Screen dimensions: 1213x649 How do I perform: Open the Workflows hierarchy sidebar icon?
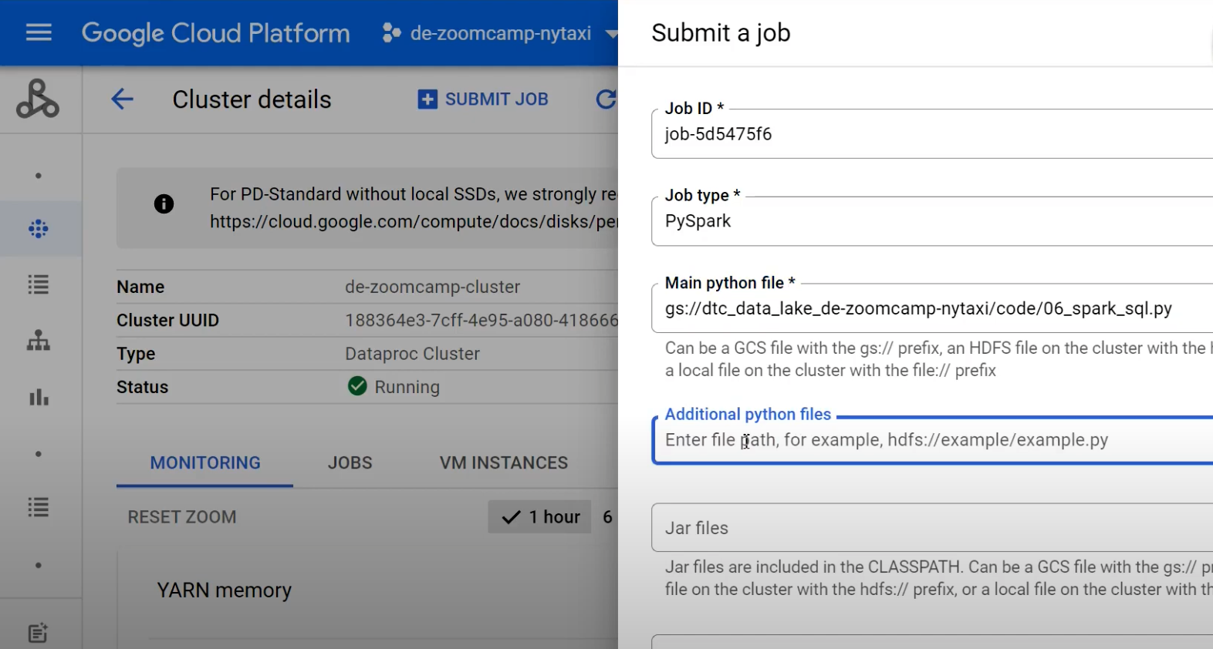39,341
